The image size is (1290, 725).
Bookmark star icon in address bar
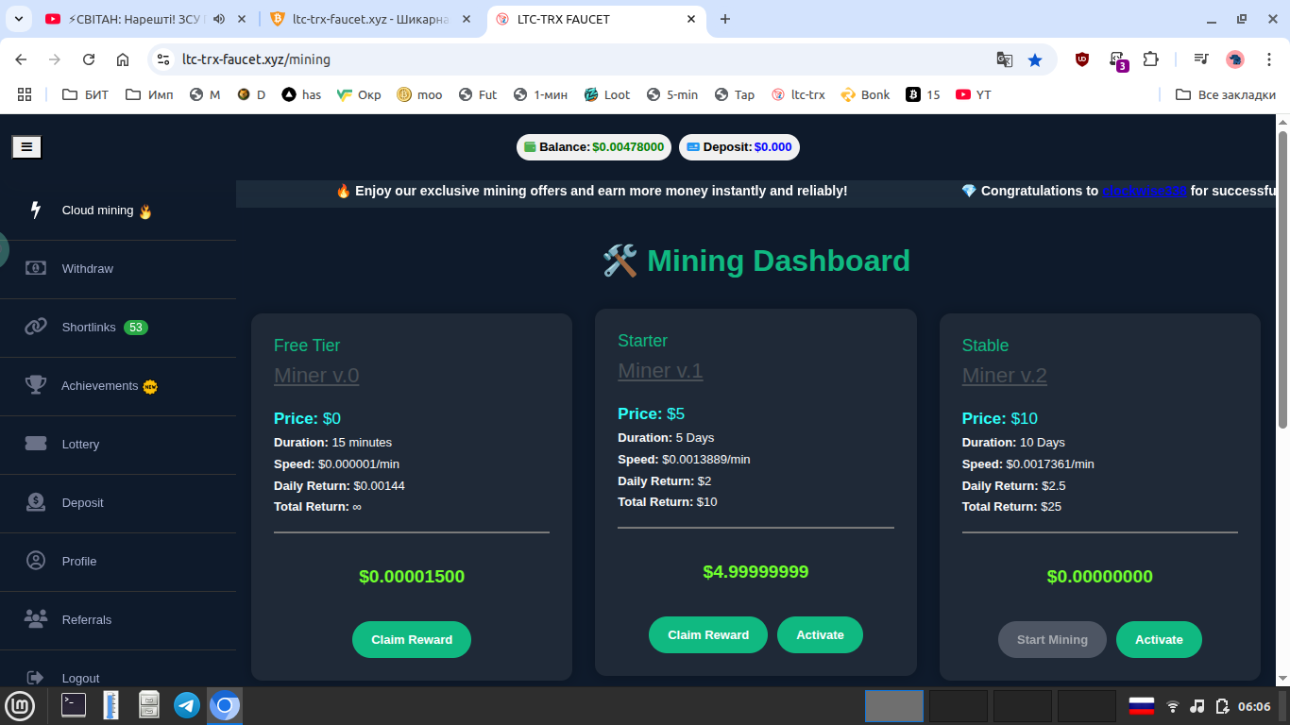coord(1035,59)
